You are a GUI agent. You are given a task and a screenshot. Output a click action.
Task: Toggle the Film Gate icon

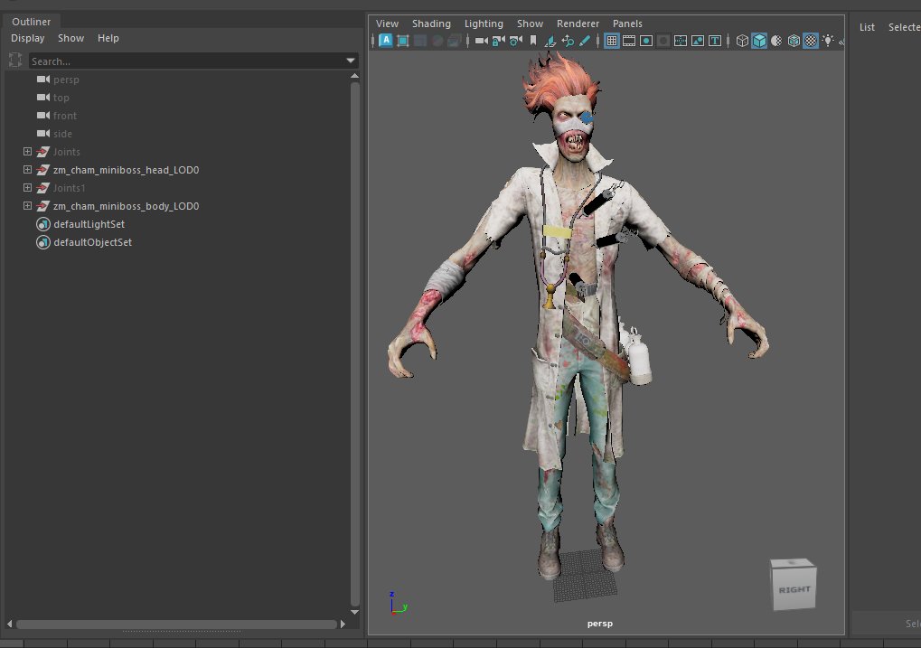629,41
